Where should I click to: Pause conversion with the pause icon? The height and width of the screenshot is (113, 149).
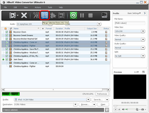tap(82, 15)
